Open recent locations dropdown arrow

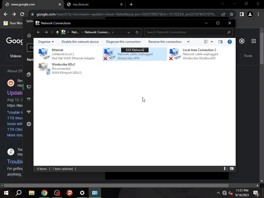pos(52,32)
